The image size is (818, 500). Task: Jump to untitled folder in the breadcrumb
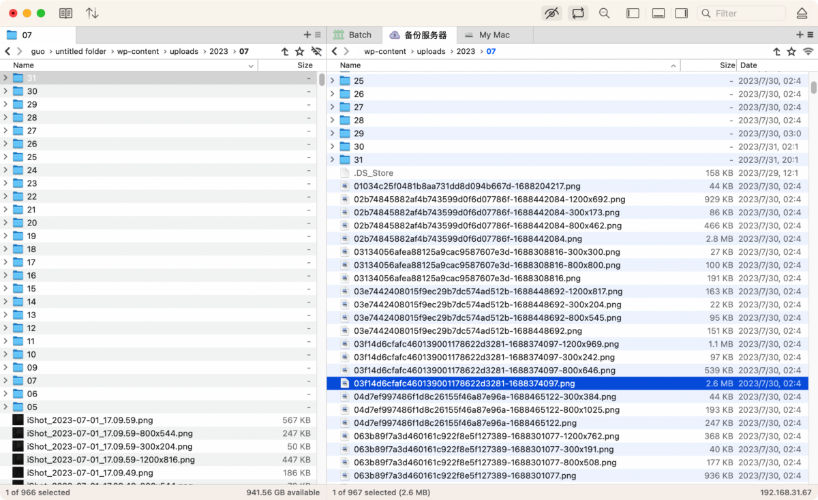point(80,51)
